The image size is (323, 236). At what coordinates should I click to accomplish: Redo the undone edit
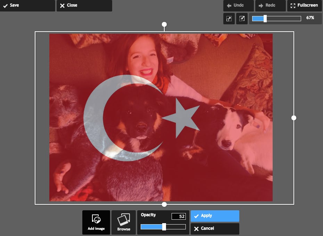pos(270,6)
